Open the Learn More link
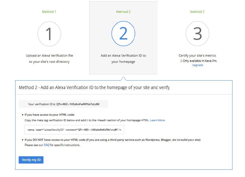The height and width of the screenshot is (177, 245). 157,120
